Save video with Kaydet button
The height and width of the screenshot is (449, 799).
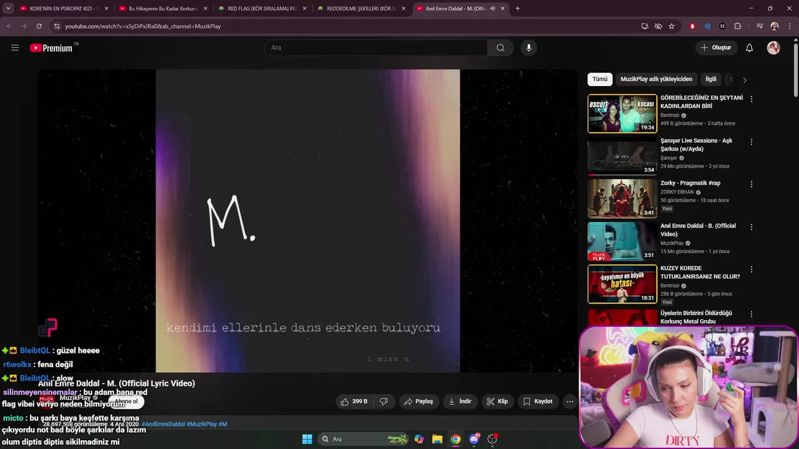click(x=537, y=402)
